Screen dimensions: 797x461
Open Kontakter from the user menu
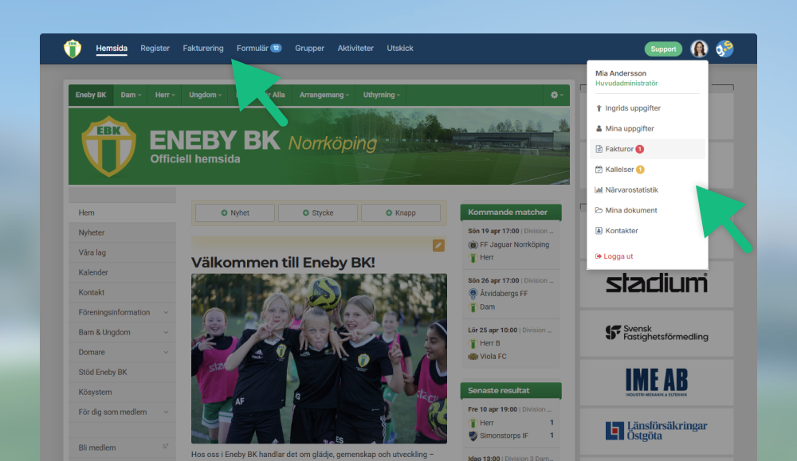click(x=621, y=231)
